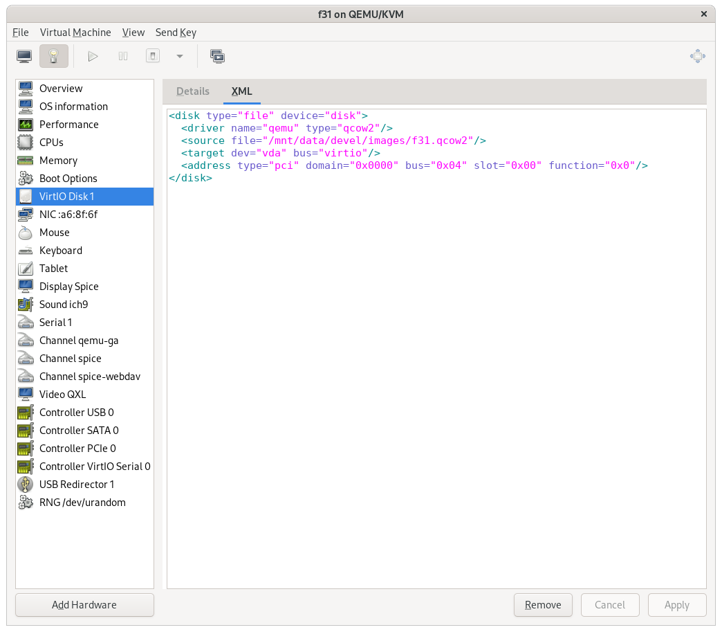Open Performance hardware entry
Screen dimensions: 722x632
(x=85, y=125)
